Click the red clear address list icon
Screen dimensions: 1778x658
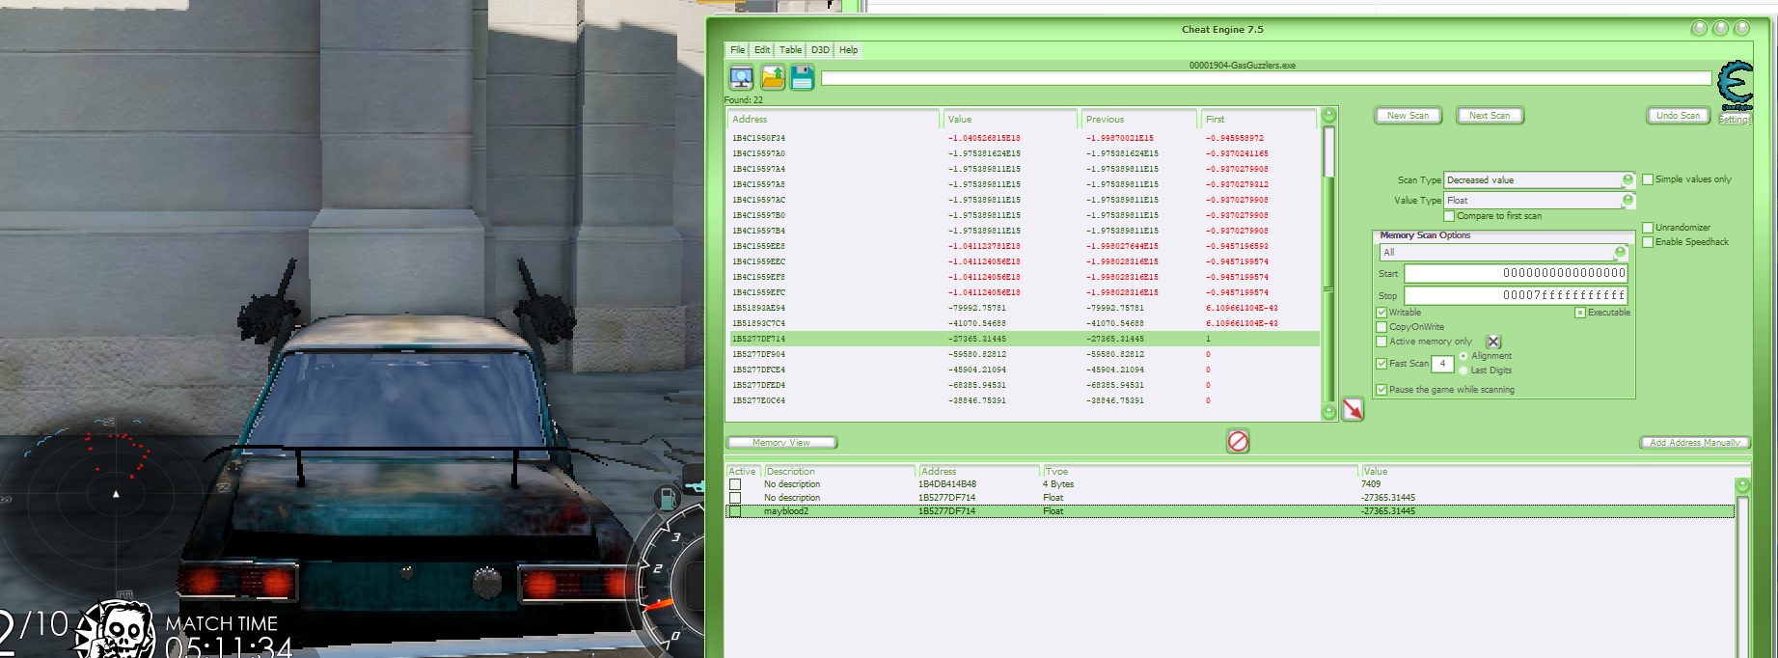coord(1238,442)
